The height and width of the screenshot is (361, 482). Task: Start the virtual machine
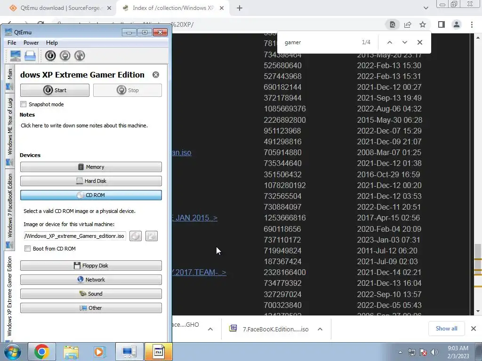(x=55, y=90)
